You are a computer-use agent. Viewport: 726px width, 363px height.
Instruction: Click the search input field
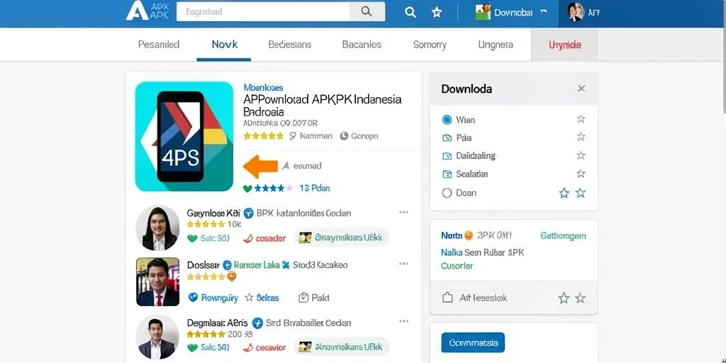(263, 11)
